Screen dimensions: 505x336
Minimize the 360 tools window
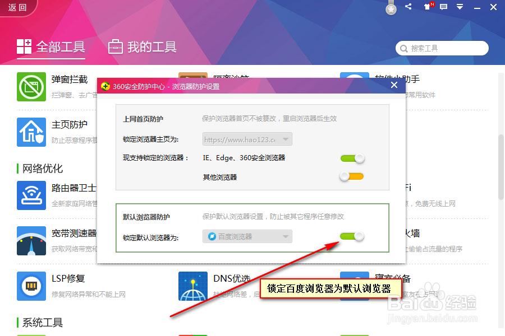[x=478, y=7]
